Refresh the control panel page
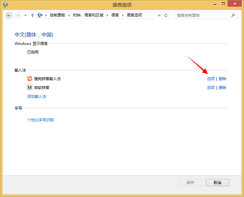244x197 pixels. 166,16
